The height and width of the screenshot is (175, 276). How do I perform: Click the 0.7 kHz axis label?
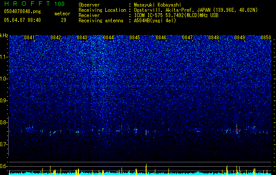(4, 144)
